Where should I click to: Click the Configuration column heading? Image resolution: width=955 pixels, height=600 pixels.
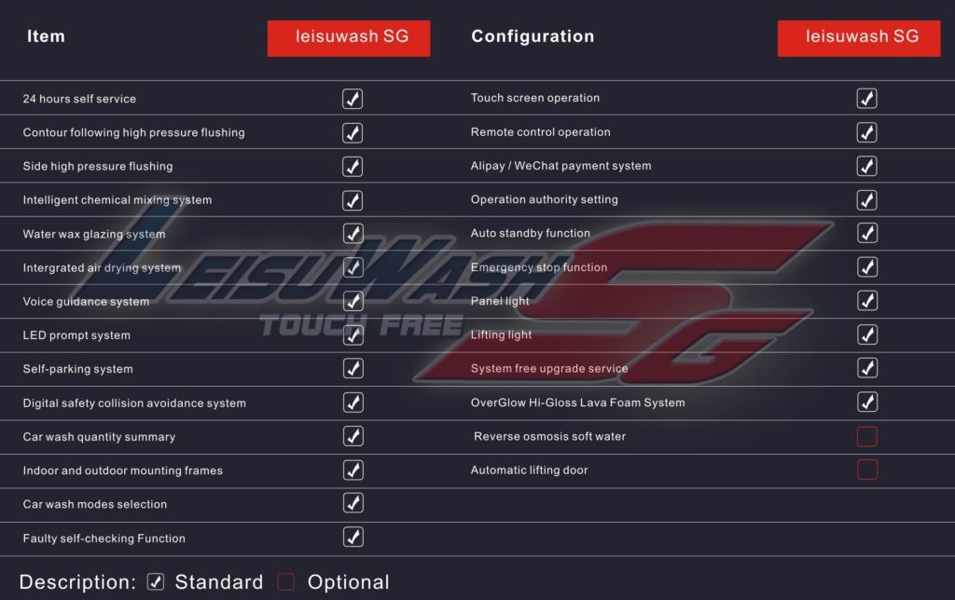(533, 36)
